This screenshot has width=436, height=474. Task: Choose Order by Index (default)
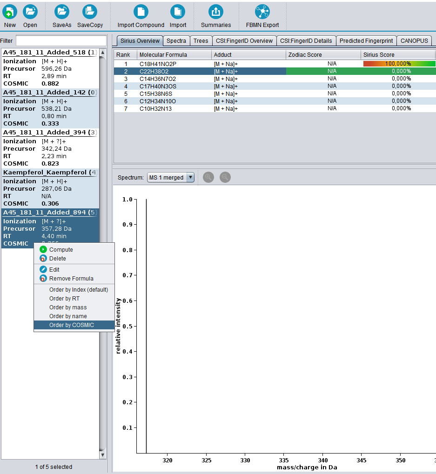point(74,290)
